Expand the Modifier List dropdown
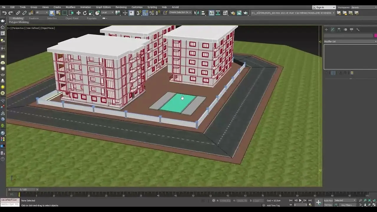The height and width of the screenshot is (212, 377). point(350,42)
